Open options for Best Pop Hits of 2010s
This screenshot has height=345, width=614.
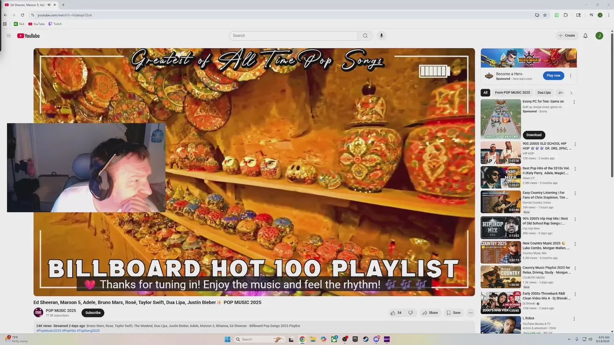(x=575, y=169)
